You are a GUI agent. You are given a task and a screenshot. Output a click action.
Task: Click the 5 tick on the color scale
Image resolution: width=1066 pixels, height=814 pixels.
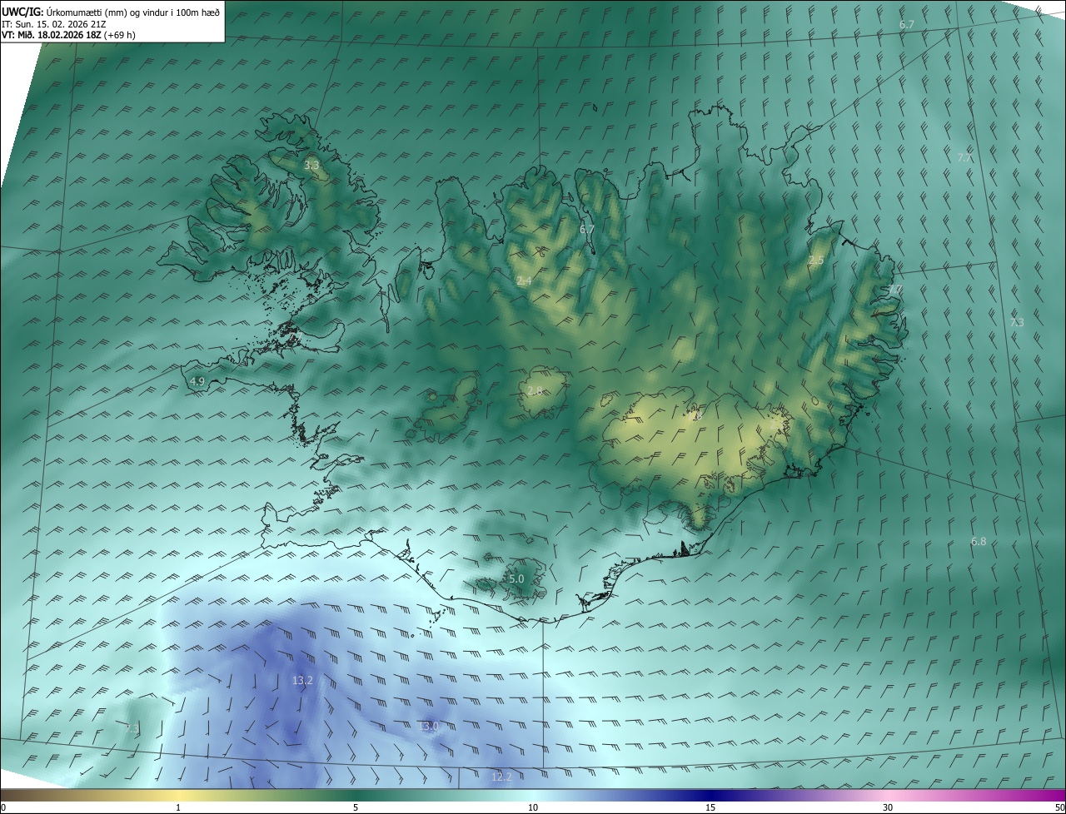pyautogui.click(x=356, y=807)
